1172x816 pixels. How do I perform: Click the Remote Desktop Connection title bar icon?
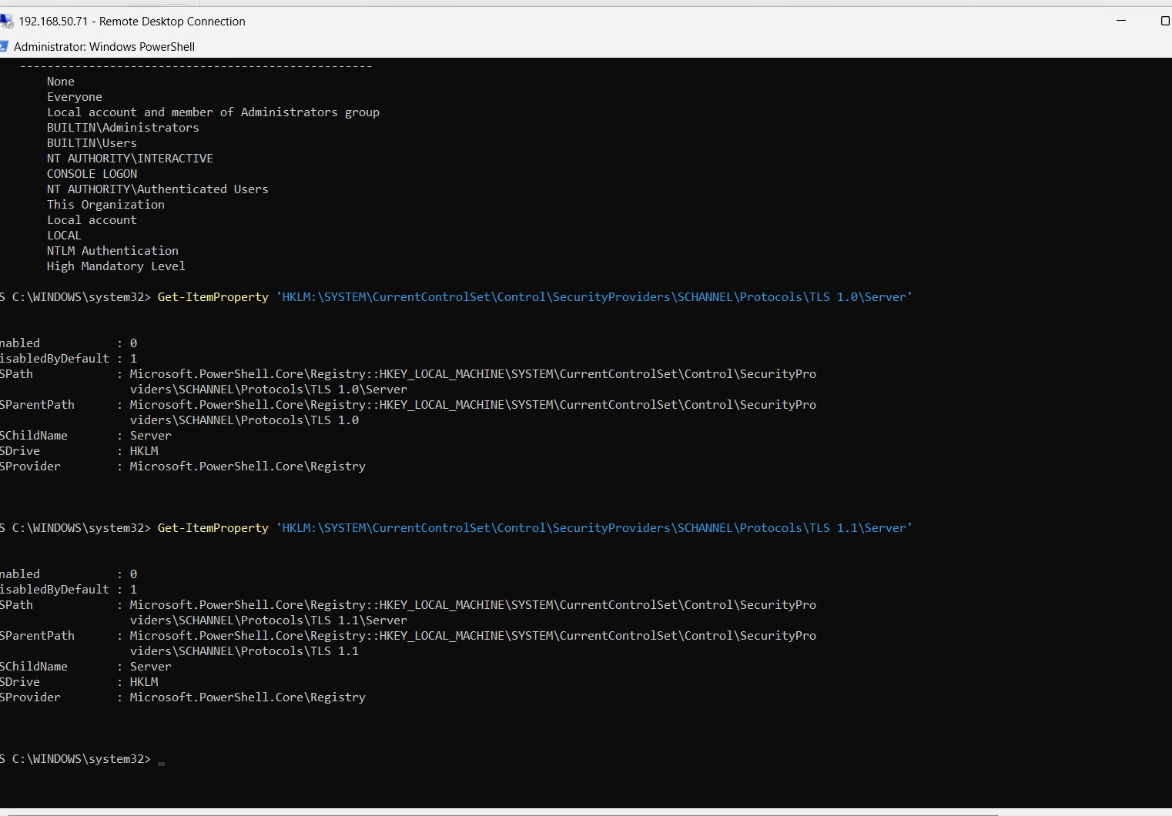click(x=6, y=21)
